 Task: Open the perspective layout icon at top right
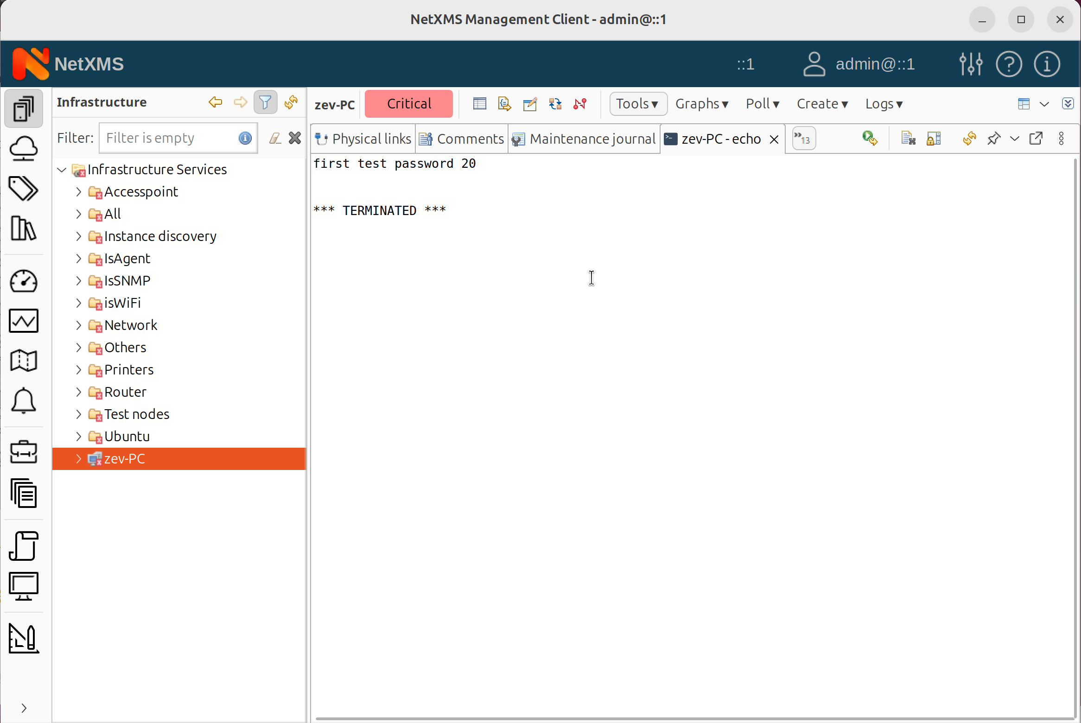(x=1024, y=103)
